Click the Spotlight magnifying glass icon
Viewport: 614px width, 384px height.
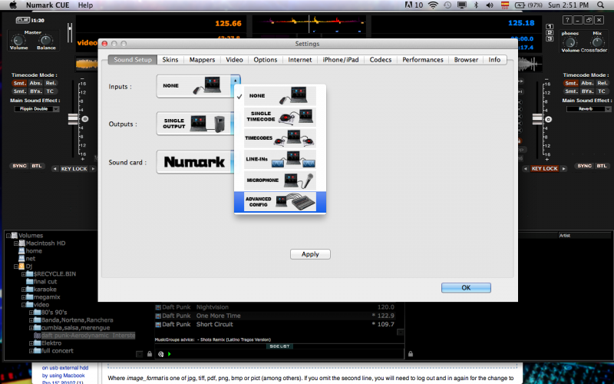(x=604, y=5)
